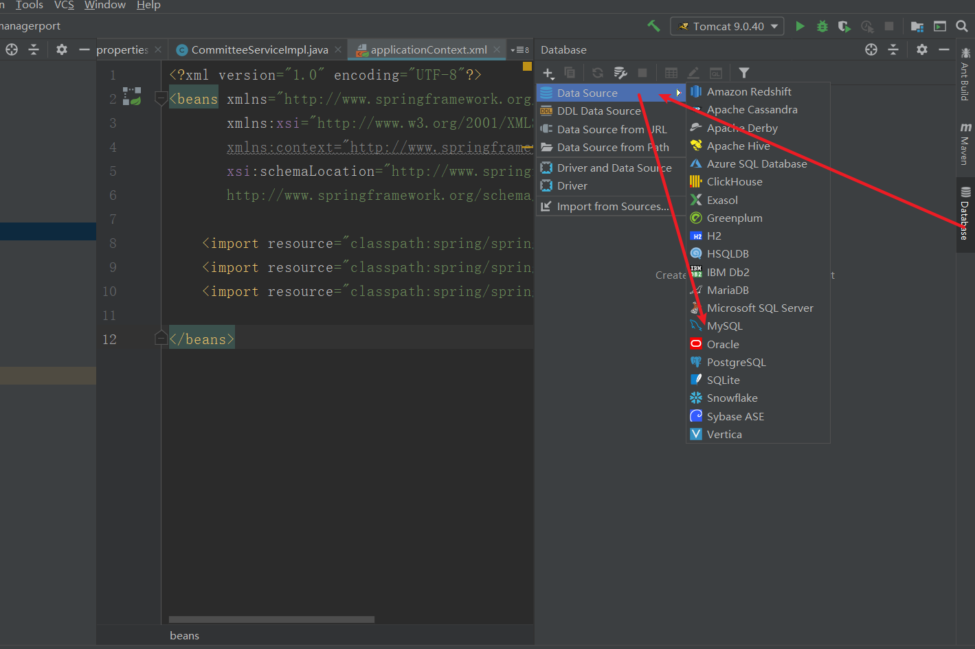Image resolution: width=975 pixels, height=649 pixels.
Task: Click the Stop square in main toolbar
Action: pos(889,26)
